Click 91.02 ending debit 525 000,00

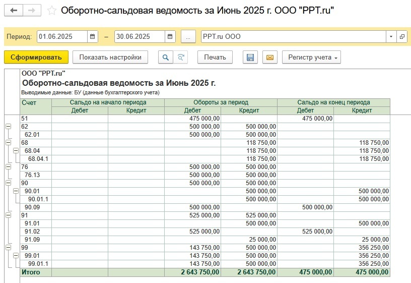coord(306,232)
